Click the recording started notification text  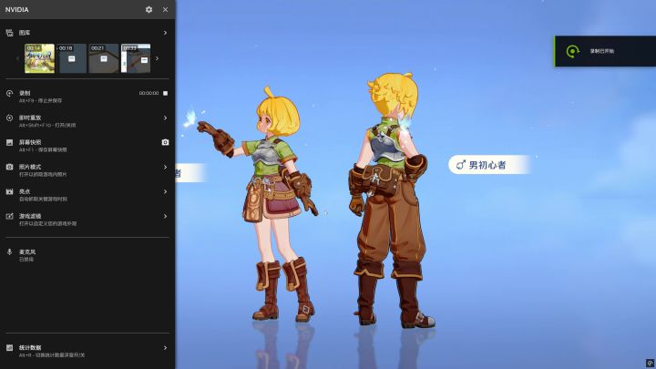coord(602,51)
